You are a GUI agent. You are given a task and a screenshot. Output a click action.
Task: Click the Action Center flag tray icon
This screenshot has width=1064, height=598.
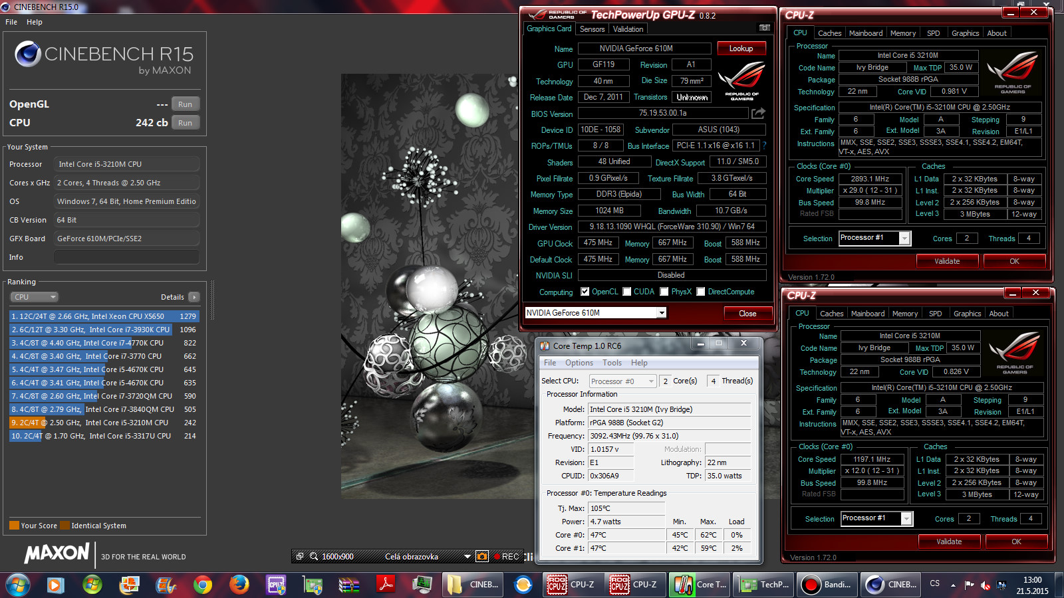tap(969, 585)
